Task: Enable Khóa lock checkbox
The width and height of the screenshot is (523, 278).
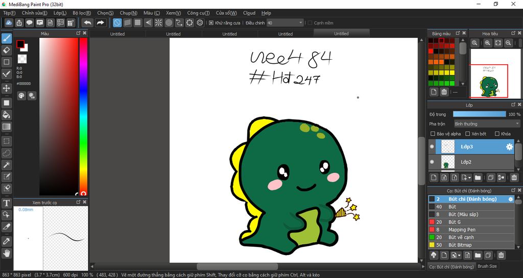Action: click(x=497, y=134)
